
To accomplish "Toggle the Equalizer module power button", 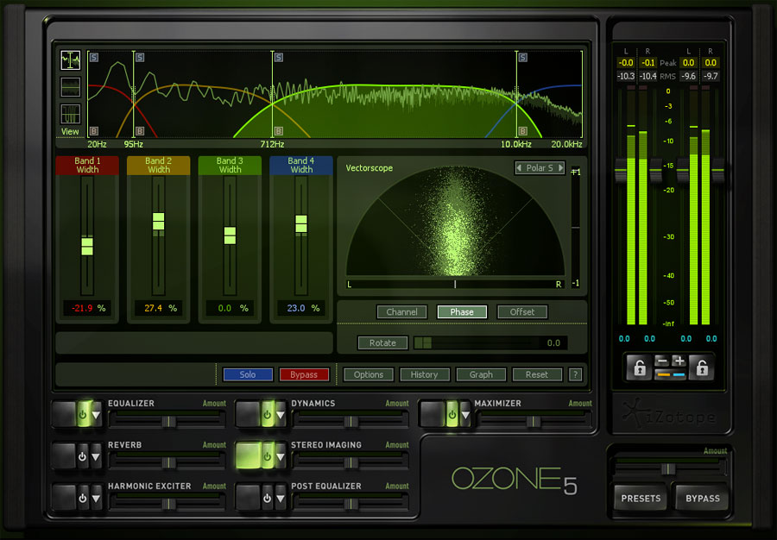I will point(83,414).
